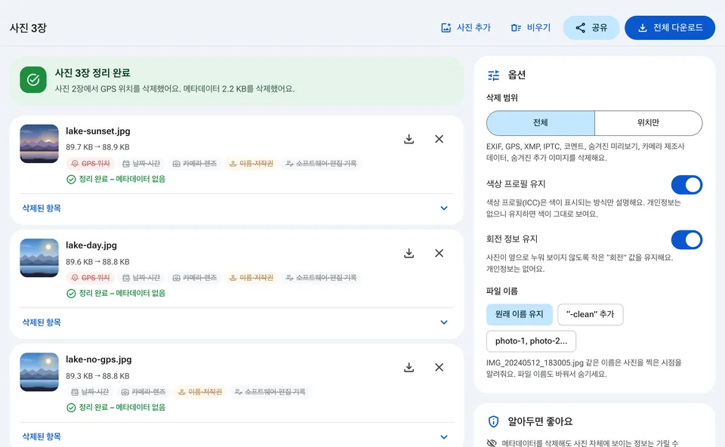The image size is (725, 447).
Task: Click 소프트웨어·편집 기록 tag on lake-no-gps.jpg
Action: [x=270, y=392]
